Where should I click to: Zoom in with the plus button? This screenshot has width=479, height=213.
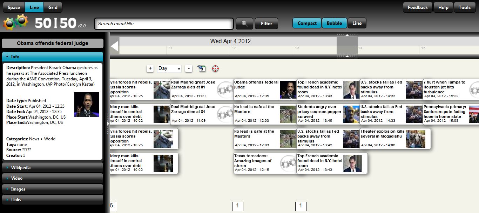click(x=150, y=68)
